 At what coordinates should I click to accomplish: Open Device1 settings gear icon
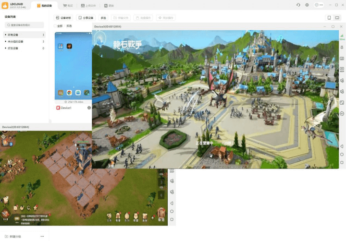[89, 108]
